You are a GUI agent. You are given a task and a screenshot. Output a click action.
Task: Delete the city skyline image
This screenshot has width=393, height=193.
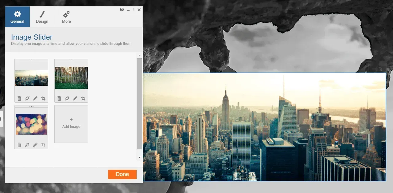pyautogui.click(x=19, y=99)
